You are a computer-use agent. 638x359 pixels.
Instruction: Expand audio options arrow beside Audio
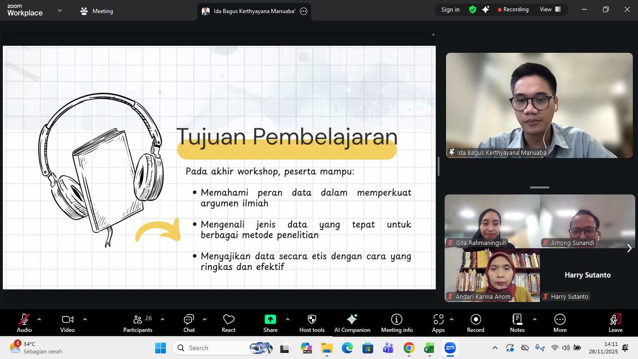pos(39,319)
